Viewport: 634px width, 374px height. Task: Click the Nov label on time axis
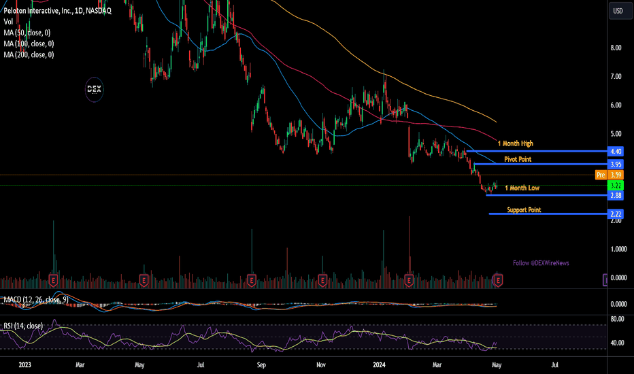(x=320, y=365)
